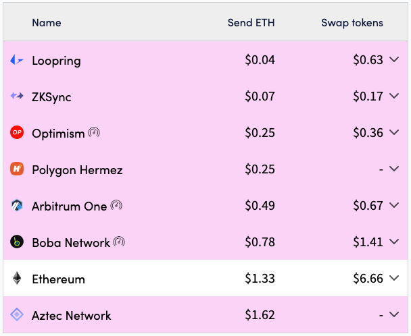Click the orange Polygon Hermez icon
Viewport: 411px width, 336px height.
[x=17, y=169]
